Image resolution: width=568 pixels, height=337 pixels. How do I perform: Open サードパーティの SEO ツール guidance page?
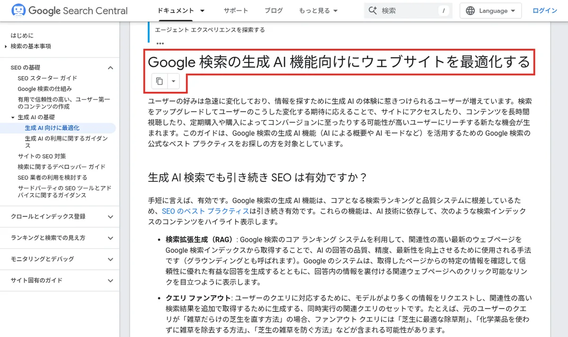click(x=65, y=192)
